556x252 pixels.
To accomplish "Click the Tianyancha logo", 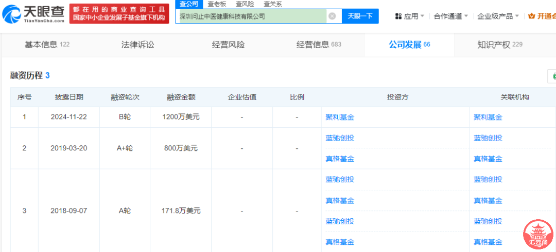I will click(33, 14).
